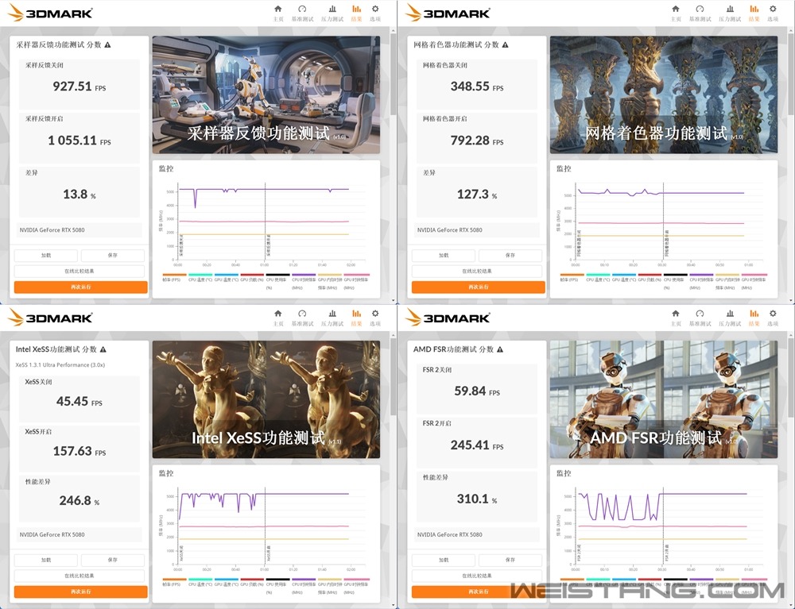Image resolution: width=795 pixels, height=609 pixels.
Task: Click 采样器反馈功能测试 robot banner image
Action: click(x=266, y=94)
